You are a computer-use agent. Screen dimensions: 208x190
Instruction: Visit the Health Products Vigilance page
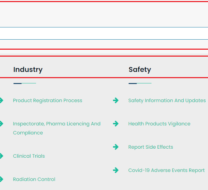click(x=159, y=124)
